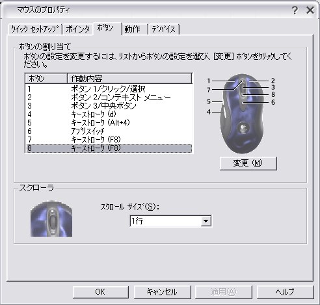Select button 6 アプリスイッチ row

[x=109, y=131]
